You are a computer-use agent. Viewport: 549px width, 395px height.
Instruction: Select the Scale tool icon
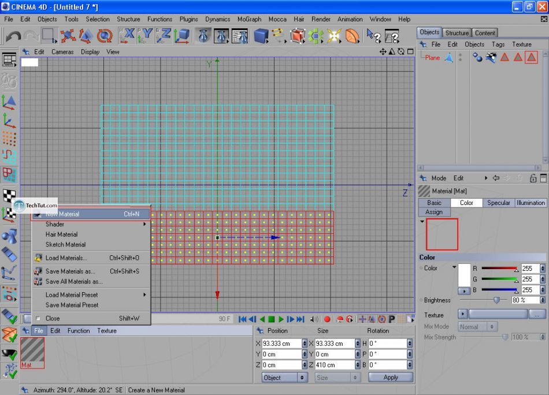pyautogui.click(x=86, y=36)
